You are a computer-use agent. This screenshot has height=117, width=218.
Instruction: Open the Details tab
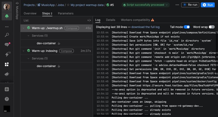[x=111, y=20]
